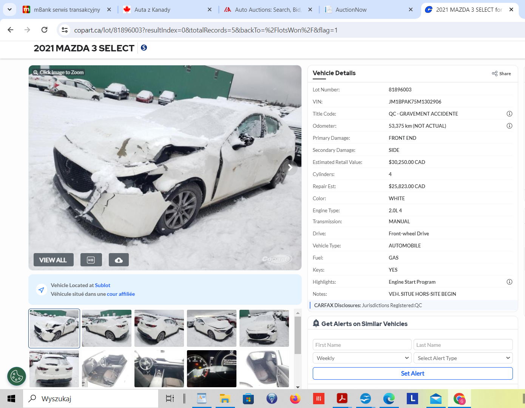Share the vehicle details
This screenshot has height=408, width=525.
tap(501, 74)
